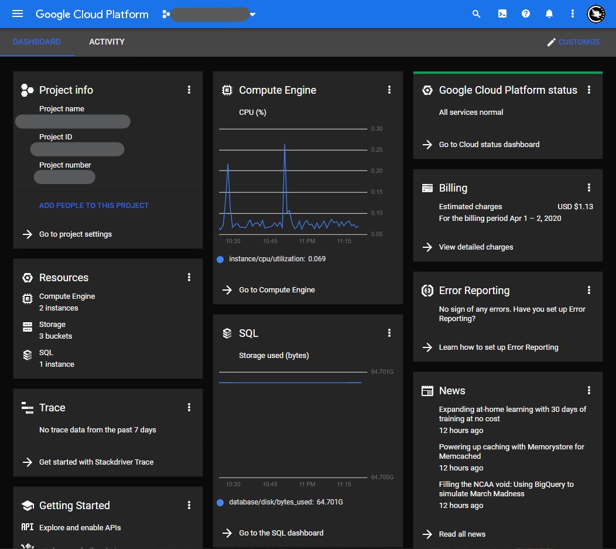Click the Compute Engine card header icon

(x=227, y=90)
